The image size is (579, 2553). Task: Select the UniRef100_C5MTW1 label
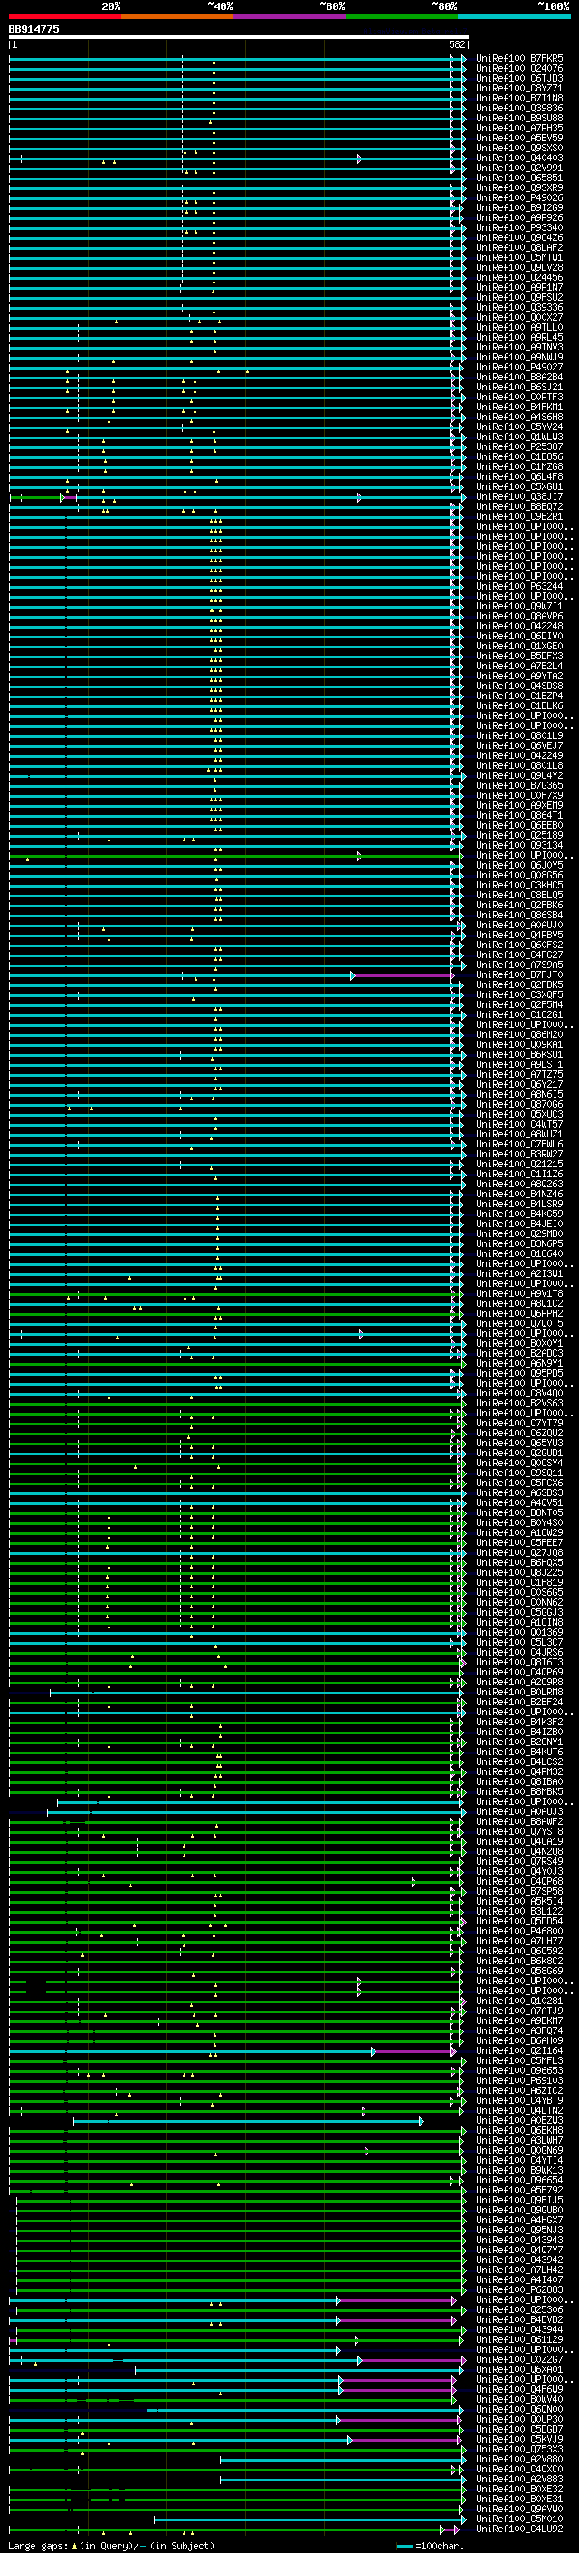(x=519, y=258)
